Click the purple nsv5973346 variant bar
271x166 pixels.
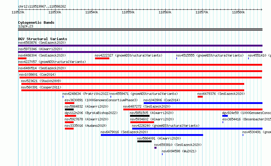[x=140, y=52]
